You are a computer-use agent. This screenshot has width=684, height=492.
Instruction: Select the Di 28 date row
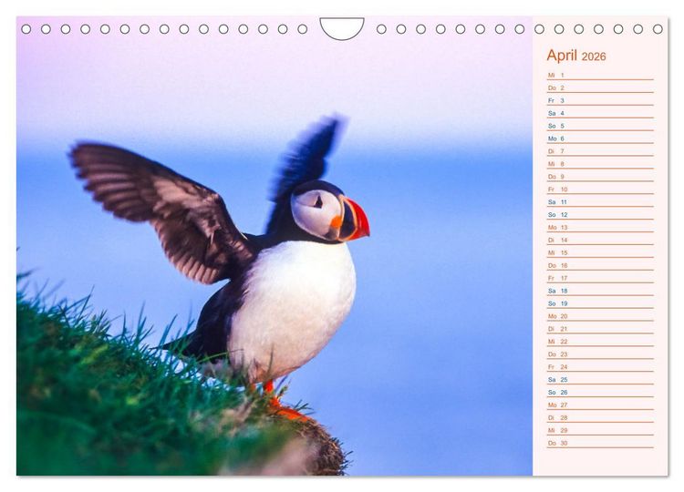(600, 417)
